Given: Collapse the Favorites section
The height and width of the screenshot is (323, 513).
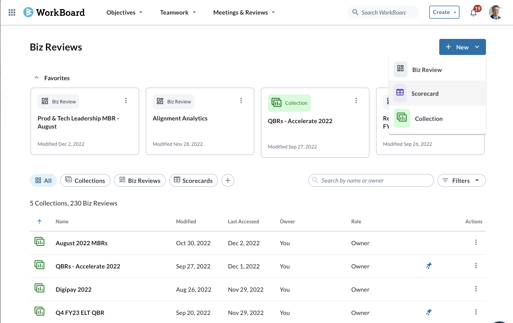Looking at the screenshot, I should coord(36,78).
